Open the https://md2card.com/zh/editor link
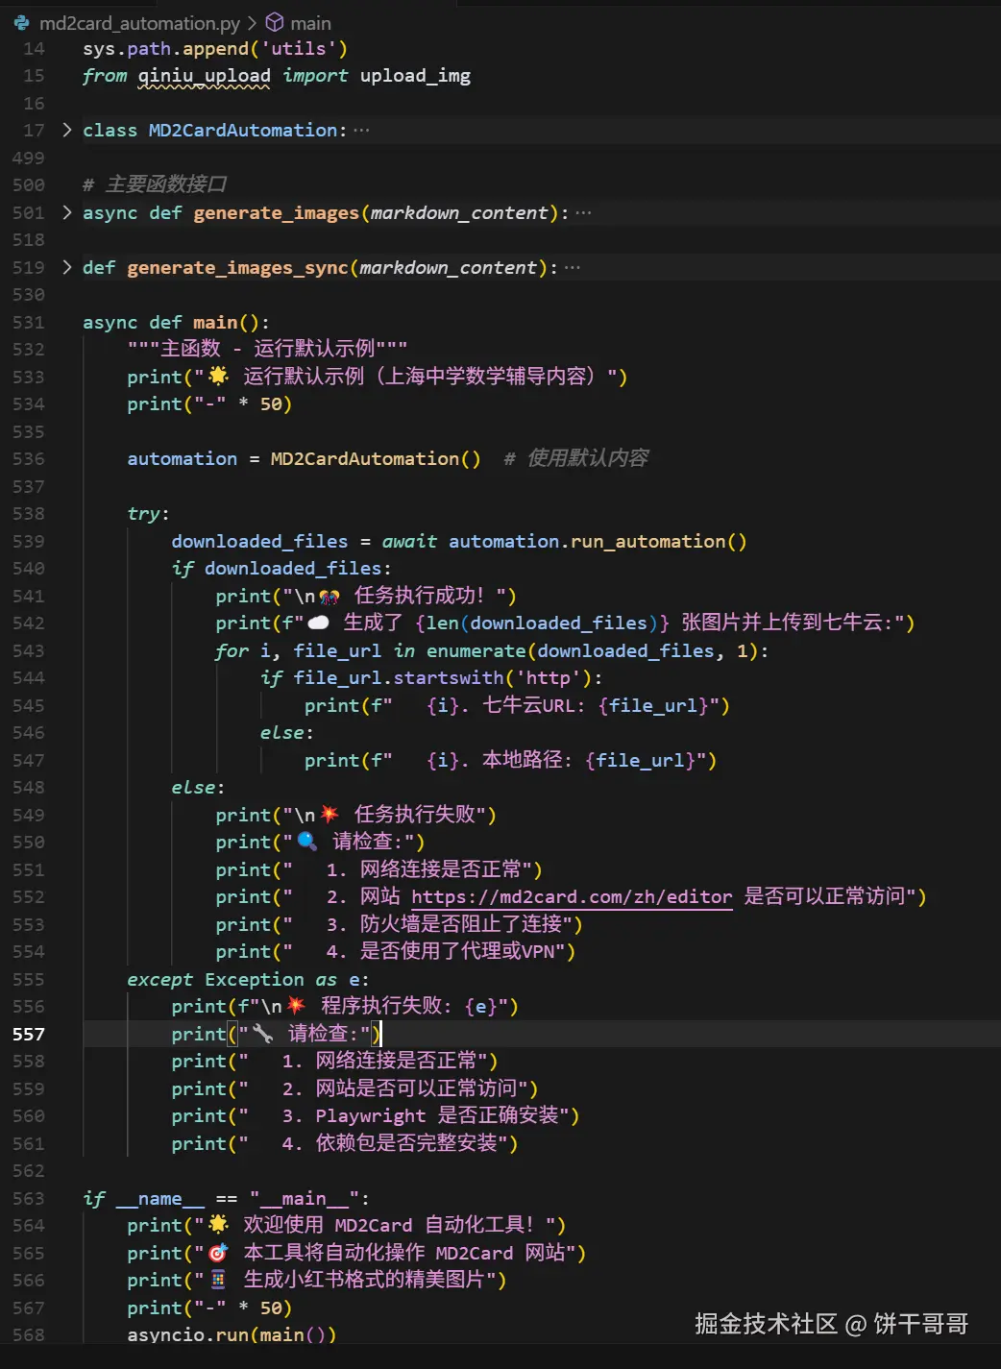 (572, 896)
